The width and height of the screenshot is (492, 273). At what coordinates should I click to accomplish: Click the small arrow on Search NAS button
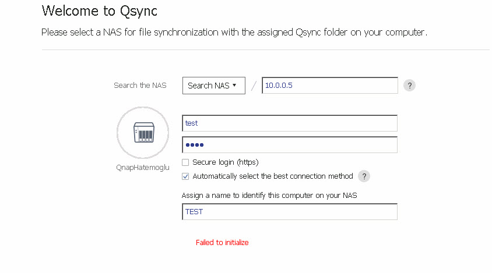point(234,85)
